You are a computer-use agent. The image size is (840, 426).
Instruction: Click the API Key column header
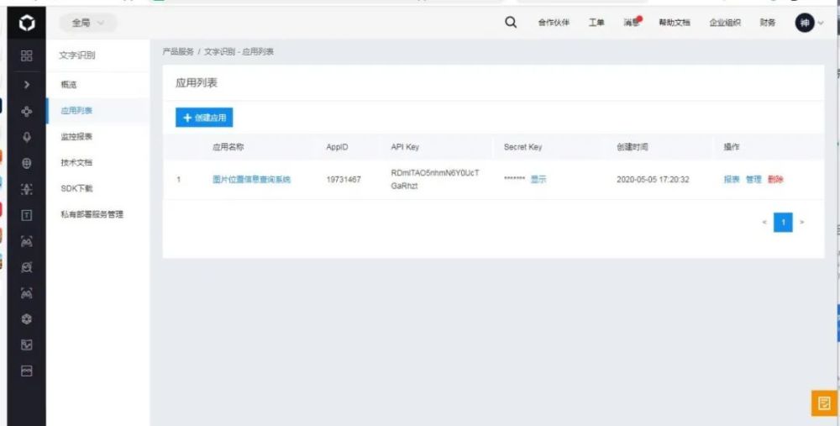pyautogui.click(x=405, y=147)
